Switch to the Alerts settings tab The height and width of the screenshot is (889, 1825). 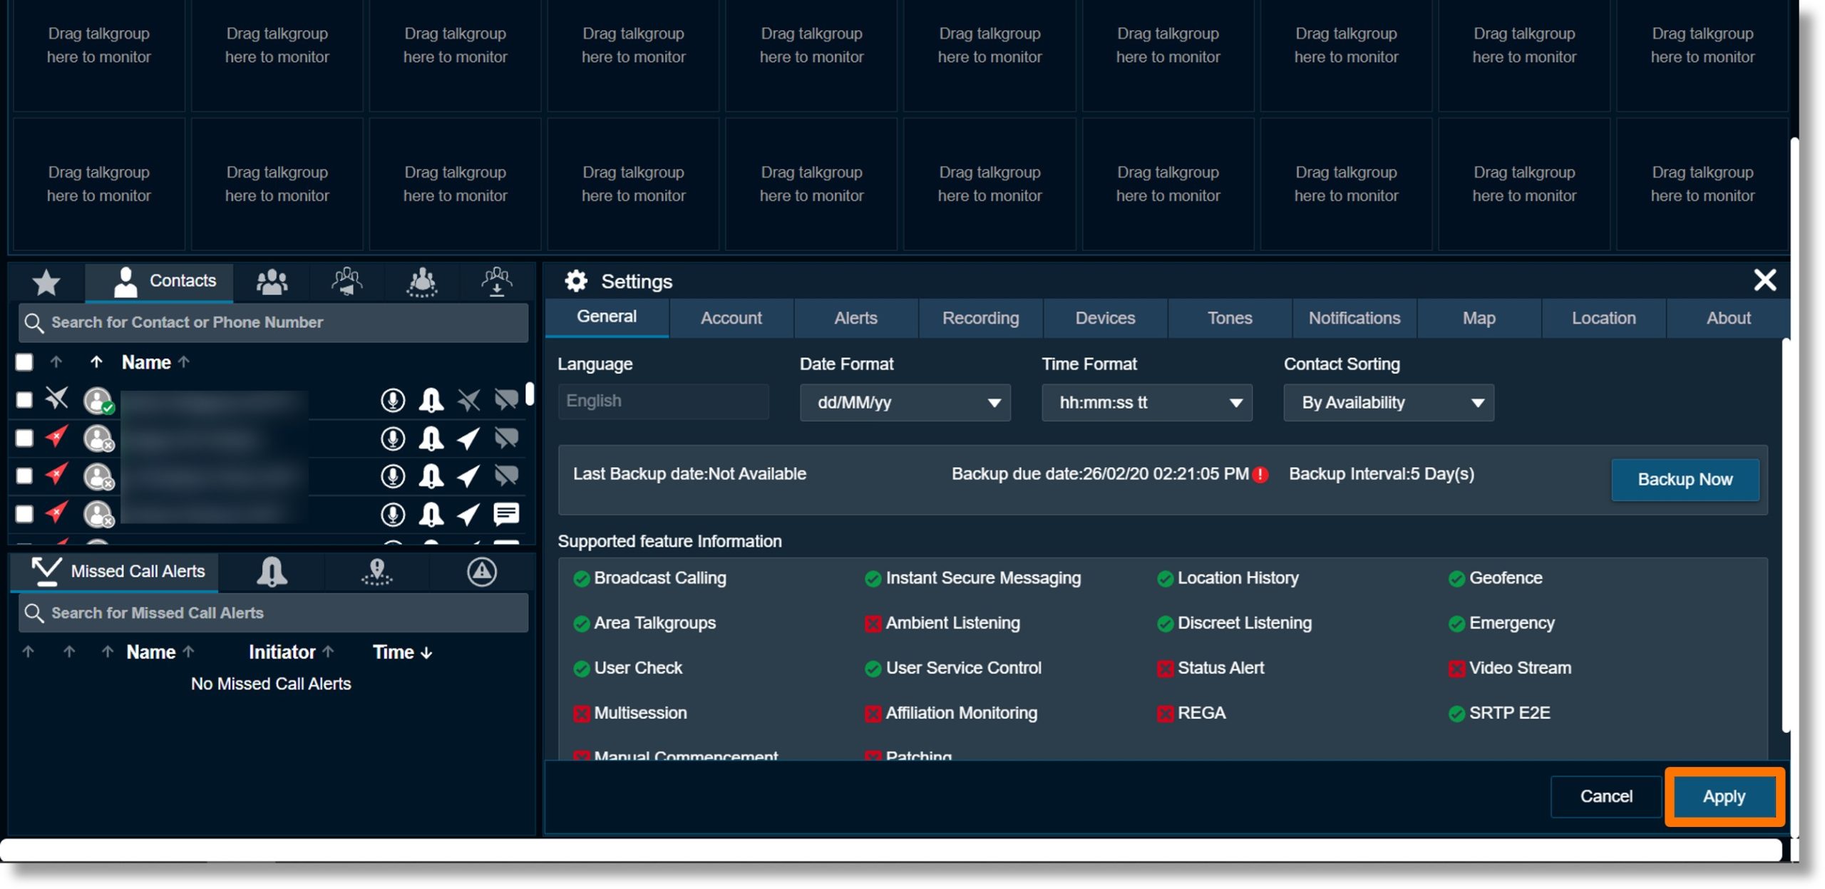[855, 319]
